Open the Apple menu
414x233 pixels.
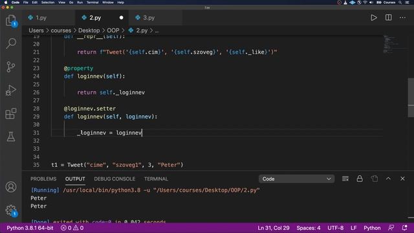(6, 3)
